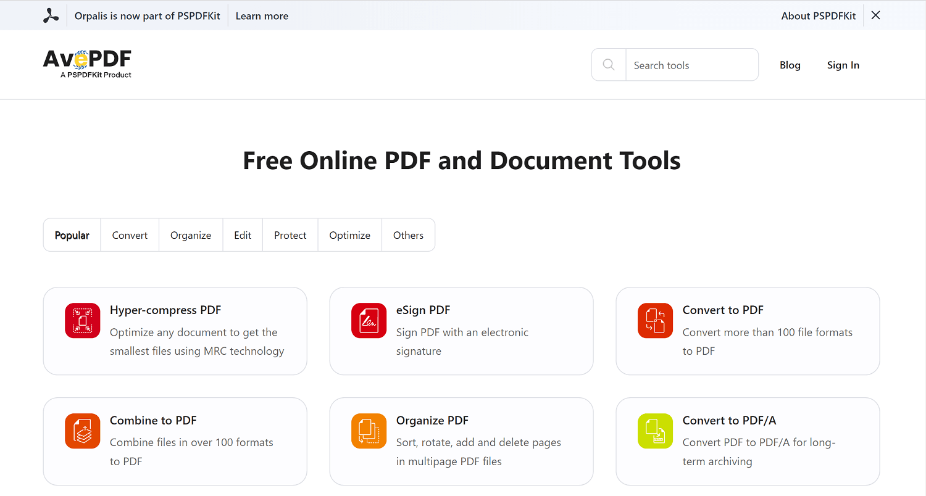Click the green Convert to PDF/A icon
The width and height of the screenshot is (926, 496).
(x=655, y=431)
